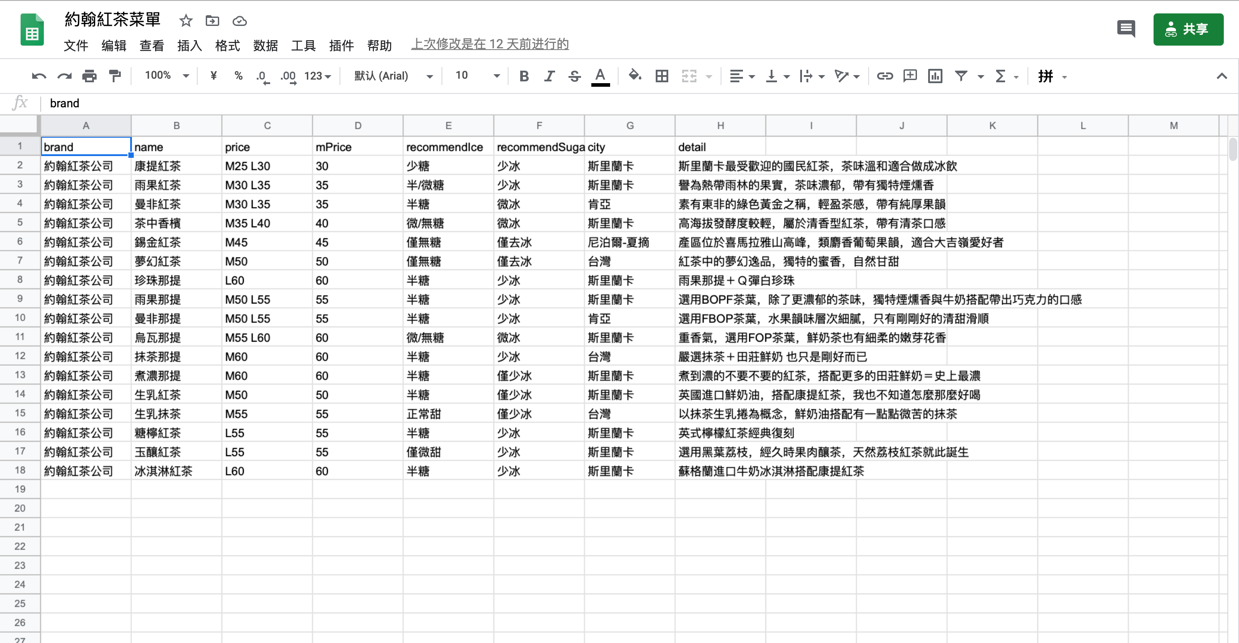Open the 插件 menu

[341, 46]
